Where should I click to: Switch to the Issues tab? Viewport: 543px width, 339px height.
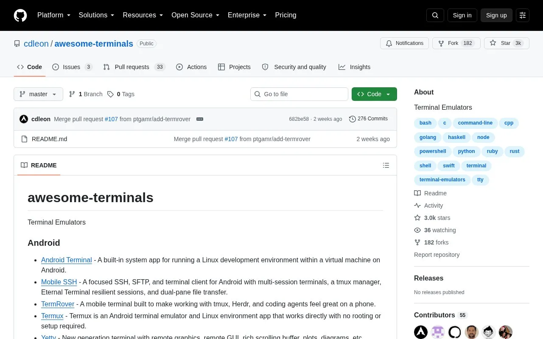(x=72, y=67)
